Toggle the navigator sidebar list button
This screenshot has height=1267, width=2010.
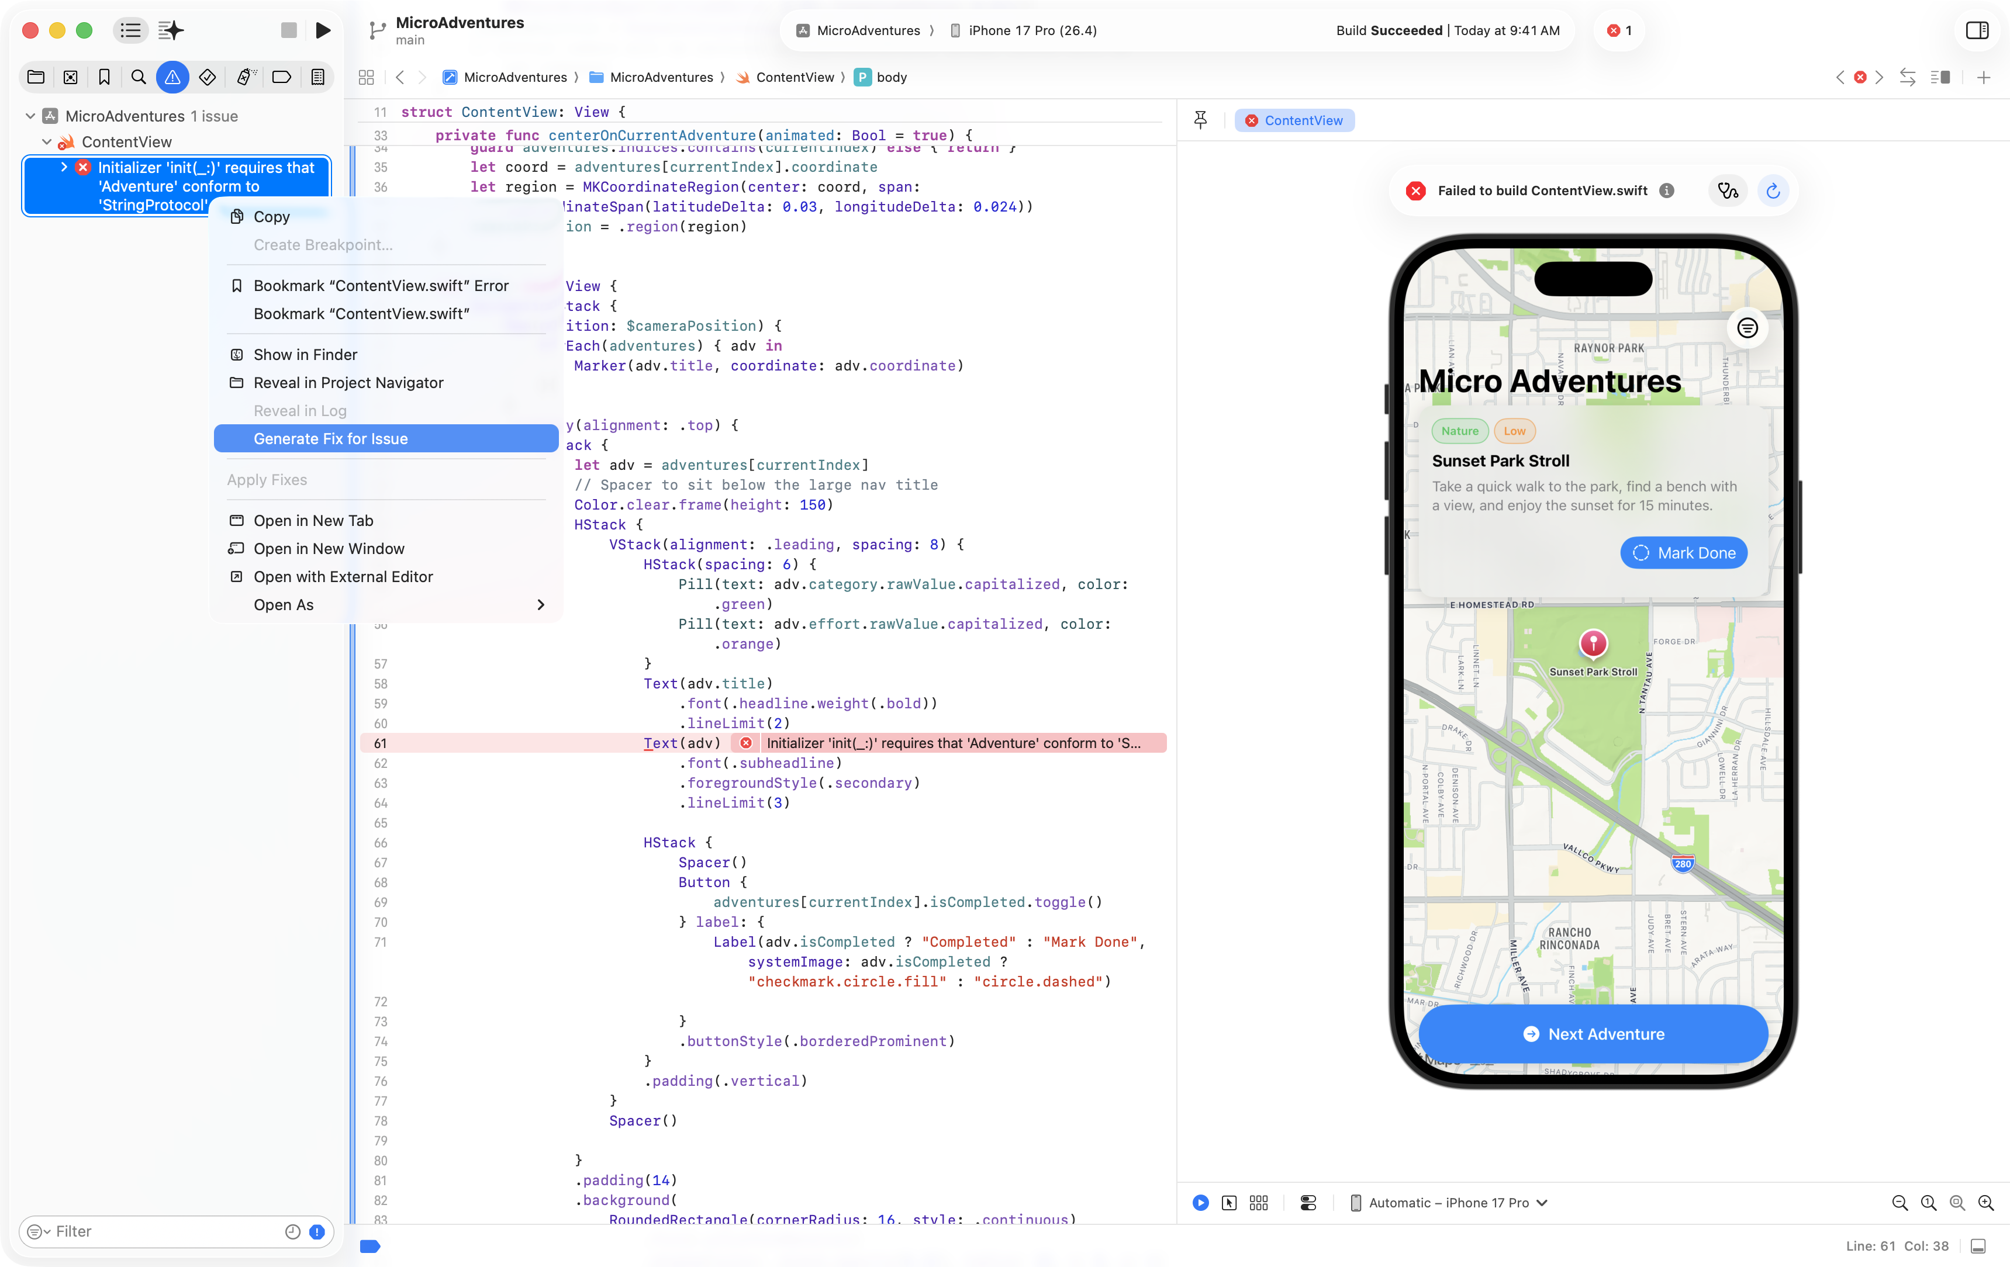130,31
